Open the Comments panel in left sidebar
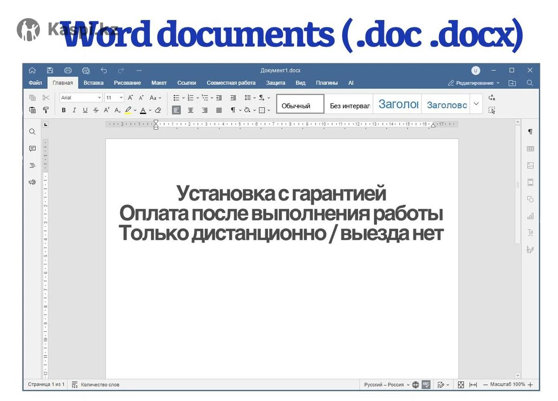Viewport: 558px width, 401px height. (32, 149)
